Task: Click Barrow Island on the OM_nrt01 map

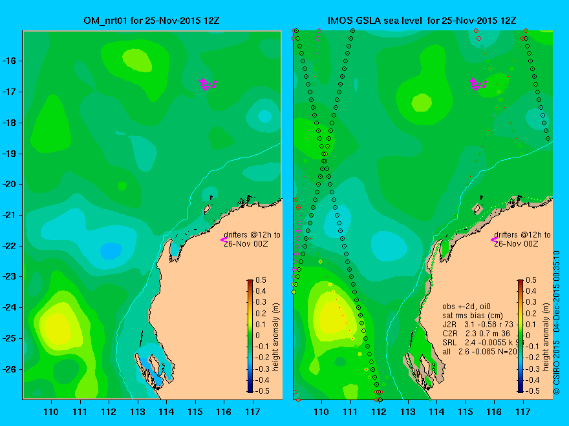Action: [207, 209]
